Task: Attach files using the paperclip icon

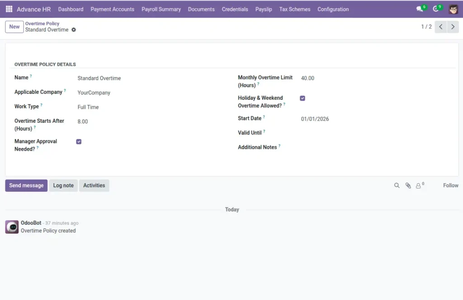Action: [x=408, y=185]
